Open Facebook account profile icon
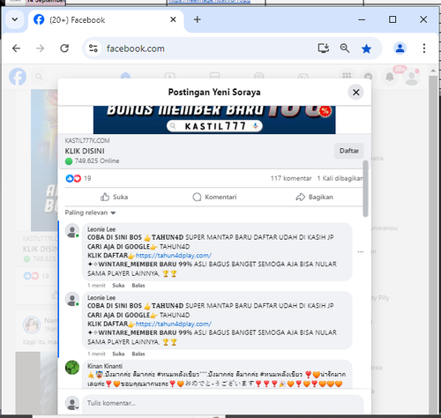The width and height of the screenshot is (441, 418). tap(412, 77)
